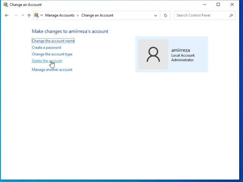The image size is (243, 182).
Task: Maximize the Change an Account window
Action: pyautogui.click(x=218, y=5)
